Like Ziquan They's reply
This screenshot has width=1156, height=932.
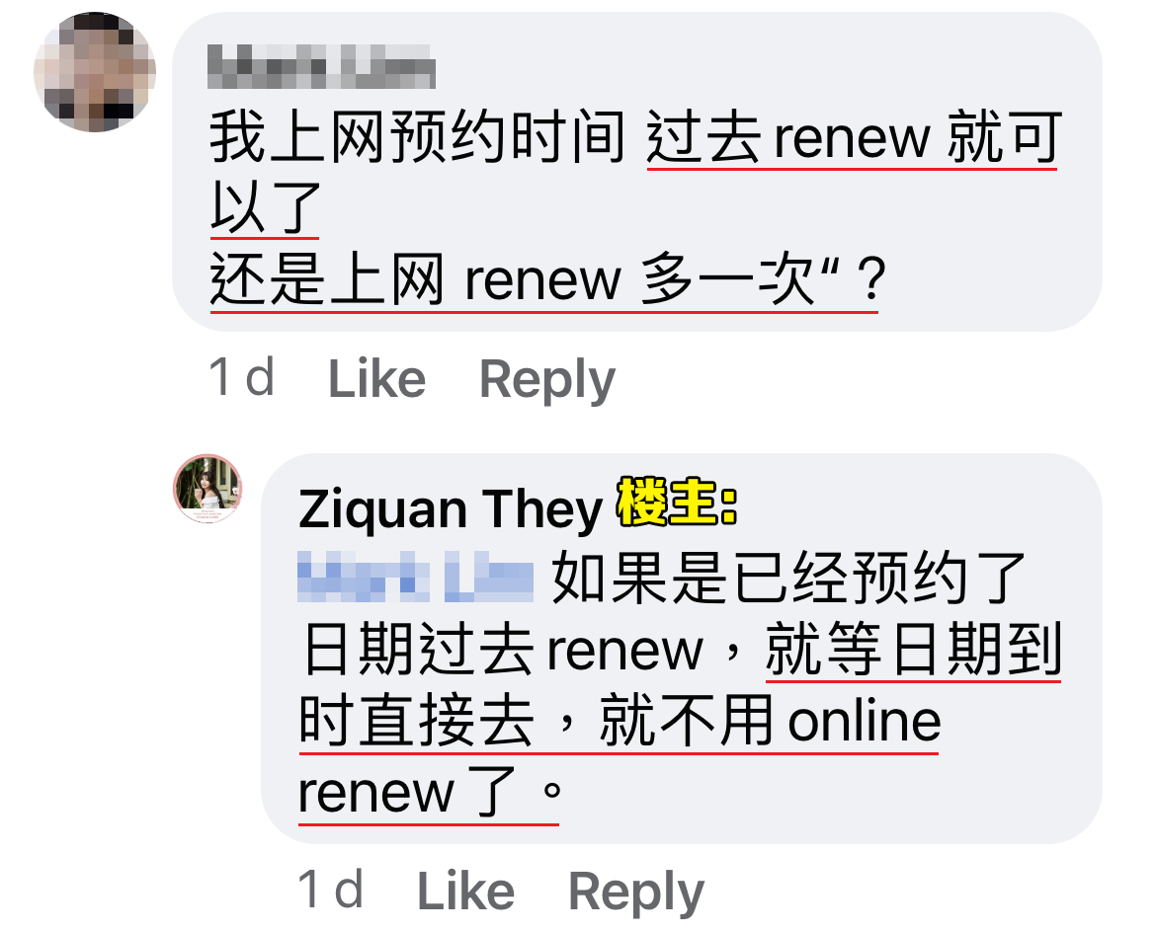(465, 890)
